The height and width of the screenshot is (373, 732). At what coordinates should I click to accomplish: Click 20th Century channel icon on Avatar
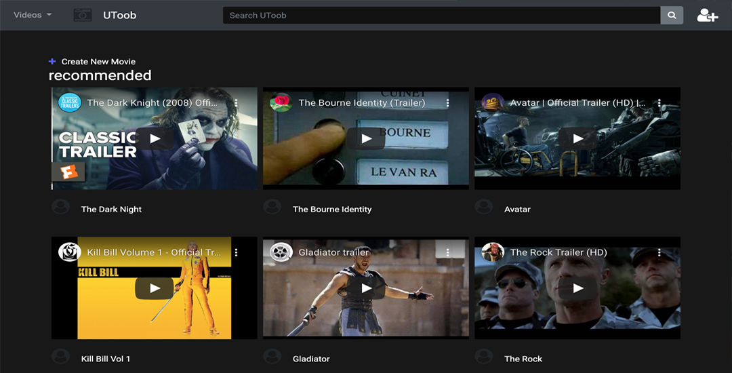[493, 102]
